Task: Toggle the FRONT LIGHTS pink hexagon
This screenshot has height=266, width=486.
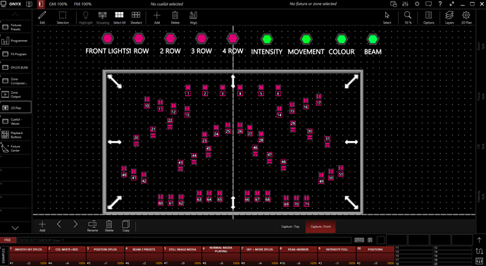Action: [x=108, y=39]
